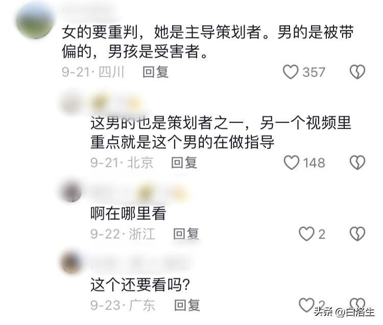Like the Zhejiang reply '啊在哪里看'
The width and height of the screenshot is (383, 325).
[306, 234]
